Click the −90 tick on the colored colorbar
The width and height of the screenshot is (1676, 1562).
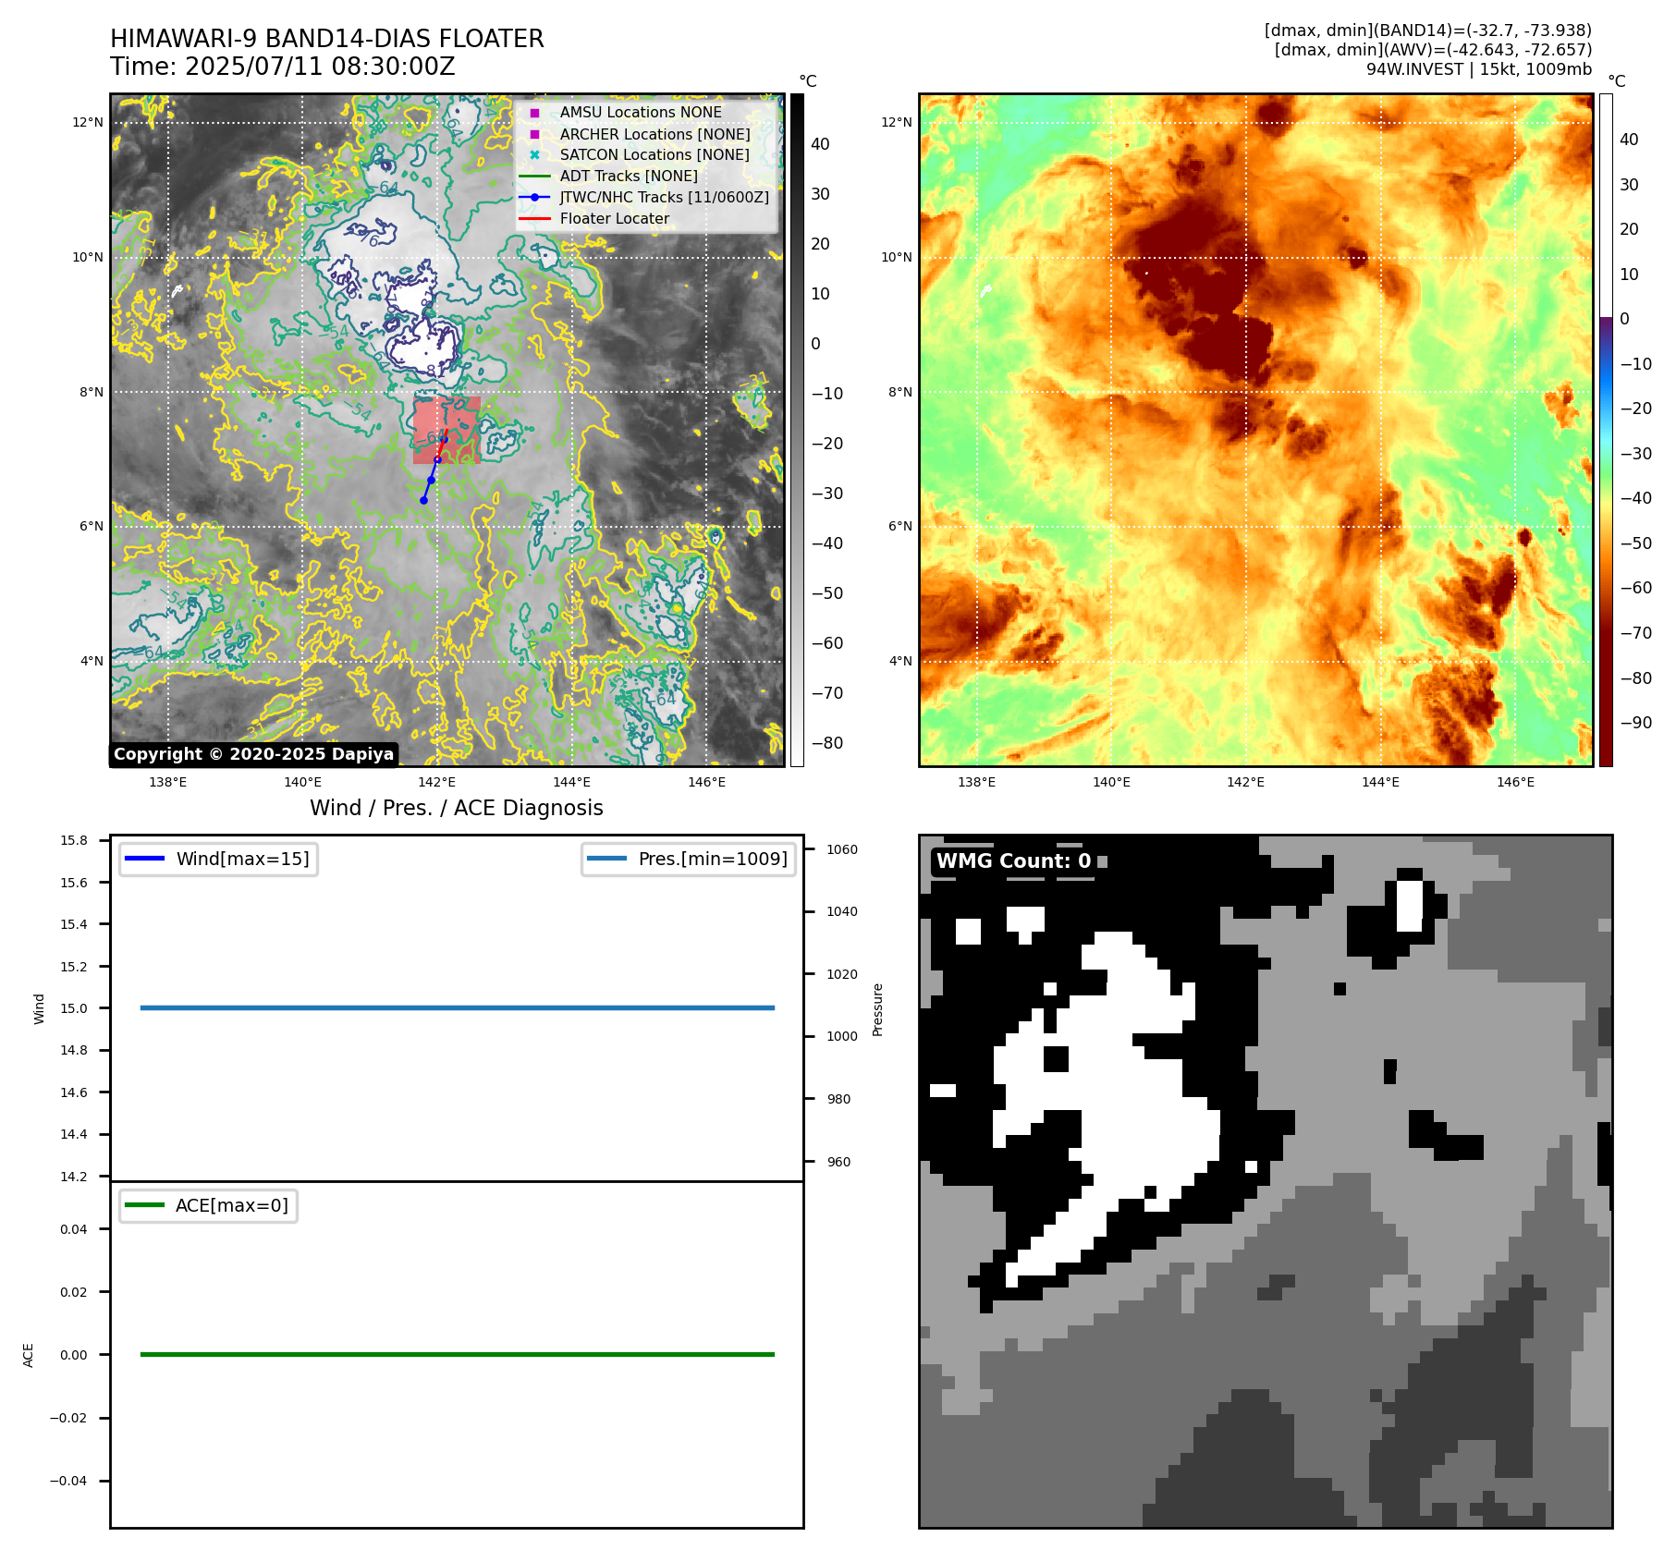pos(1636,723)
